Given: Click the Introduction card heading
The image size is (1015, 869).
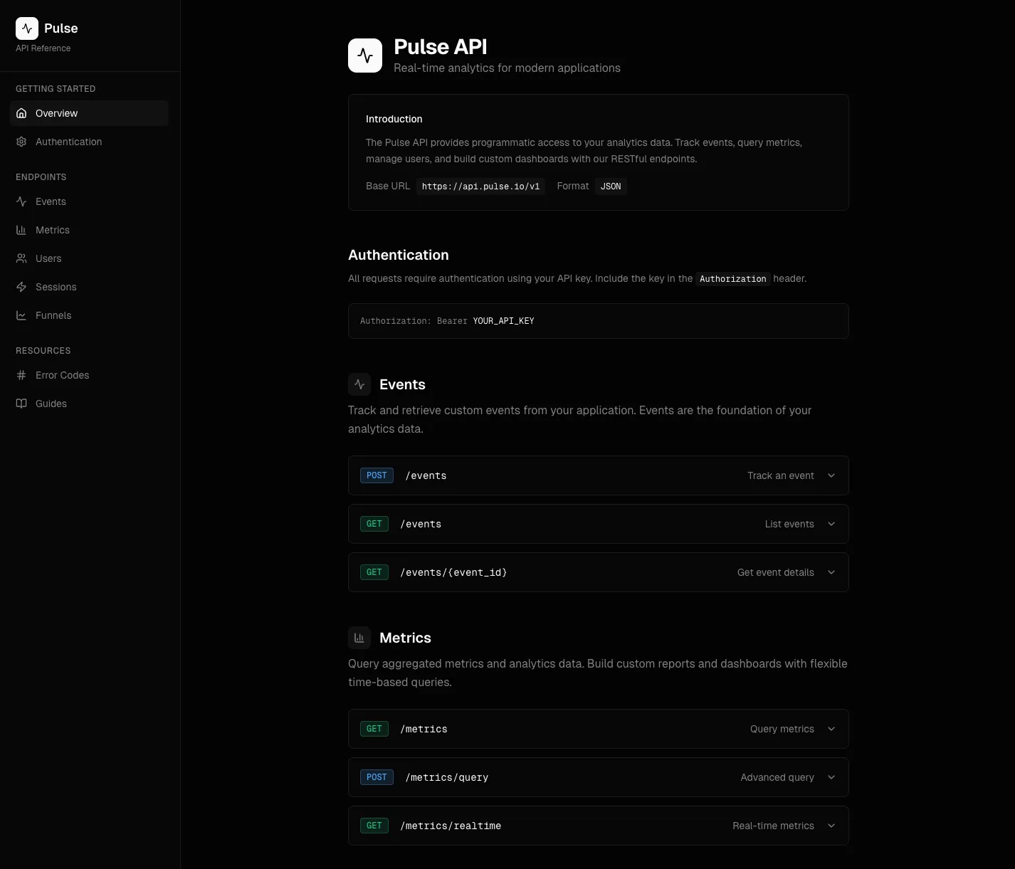Looking at the screenshot, I should coord(394,119).
